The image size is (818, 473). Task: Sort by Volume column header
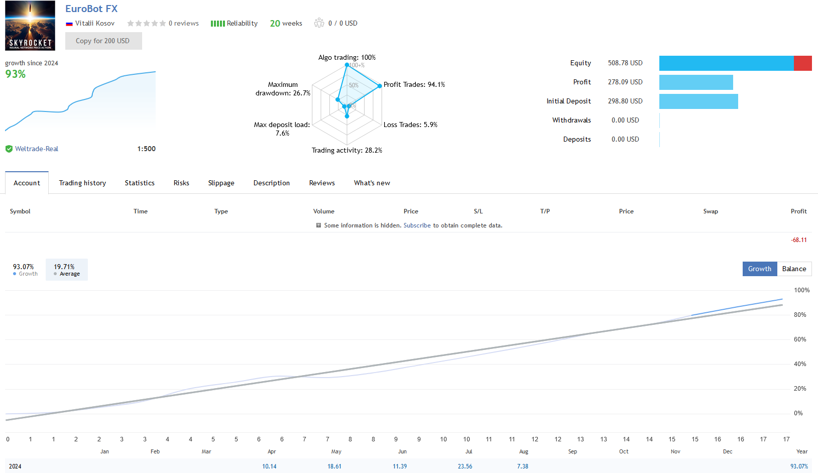tap(324, 211)
